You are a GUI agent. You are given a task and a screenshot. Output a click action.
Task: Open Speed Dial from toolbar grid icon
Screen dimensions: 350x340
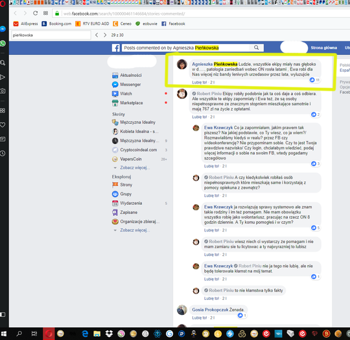(45, 13)
